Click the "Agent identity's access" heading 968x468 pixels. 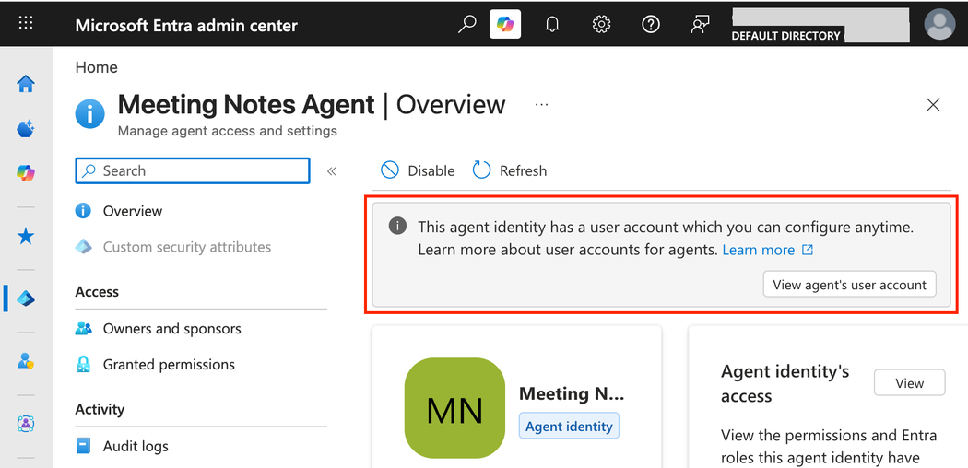click(x=785, y=383)
